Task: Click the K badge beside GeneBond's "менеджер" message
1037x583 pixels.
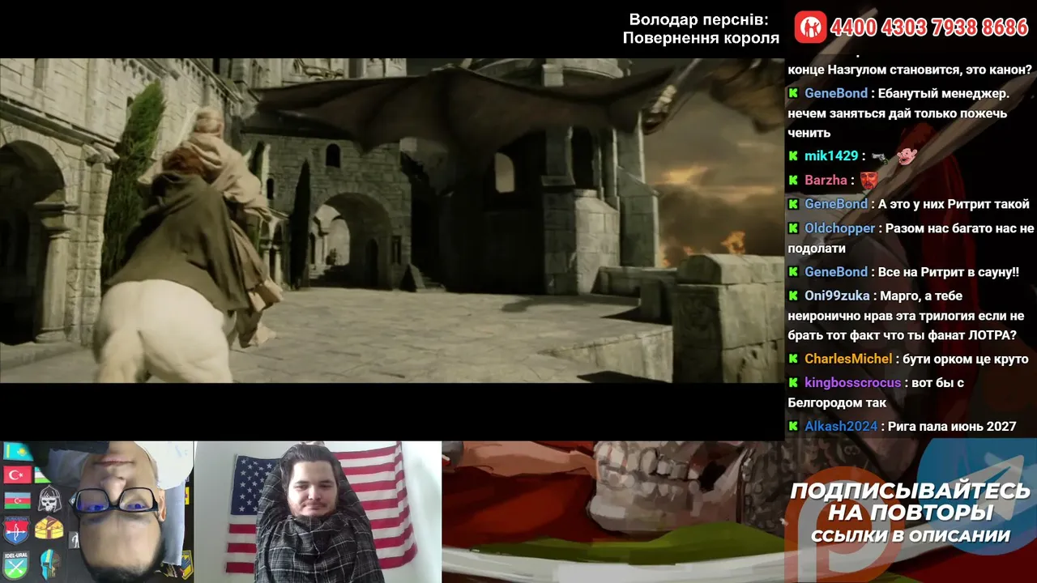Action: [x=793, y=93]
